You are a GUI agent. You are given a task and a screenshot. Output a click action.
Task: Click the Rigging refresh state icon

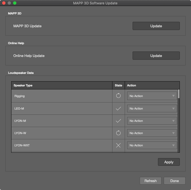point(118,96)
